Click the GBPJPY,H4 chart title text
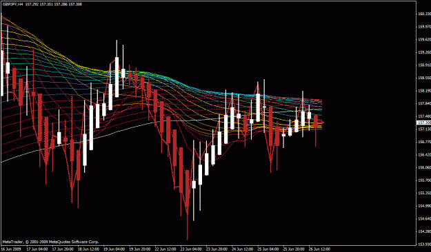Image resolution: width=431 pixels, height=252 pixels. pyautogui.click(x=12, y=4)
